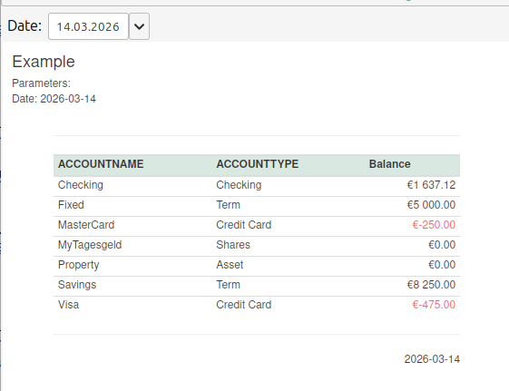
Task: Click the Property €0.00 balance
Action: pos(442,265)
